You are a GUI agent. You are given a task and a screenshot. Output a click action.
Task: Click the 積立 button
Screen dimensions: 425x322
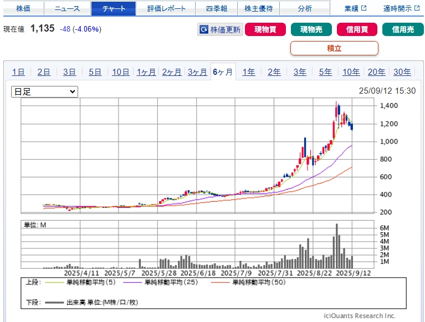[x=334, y=48]
